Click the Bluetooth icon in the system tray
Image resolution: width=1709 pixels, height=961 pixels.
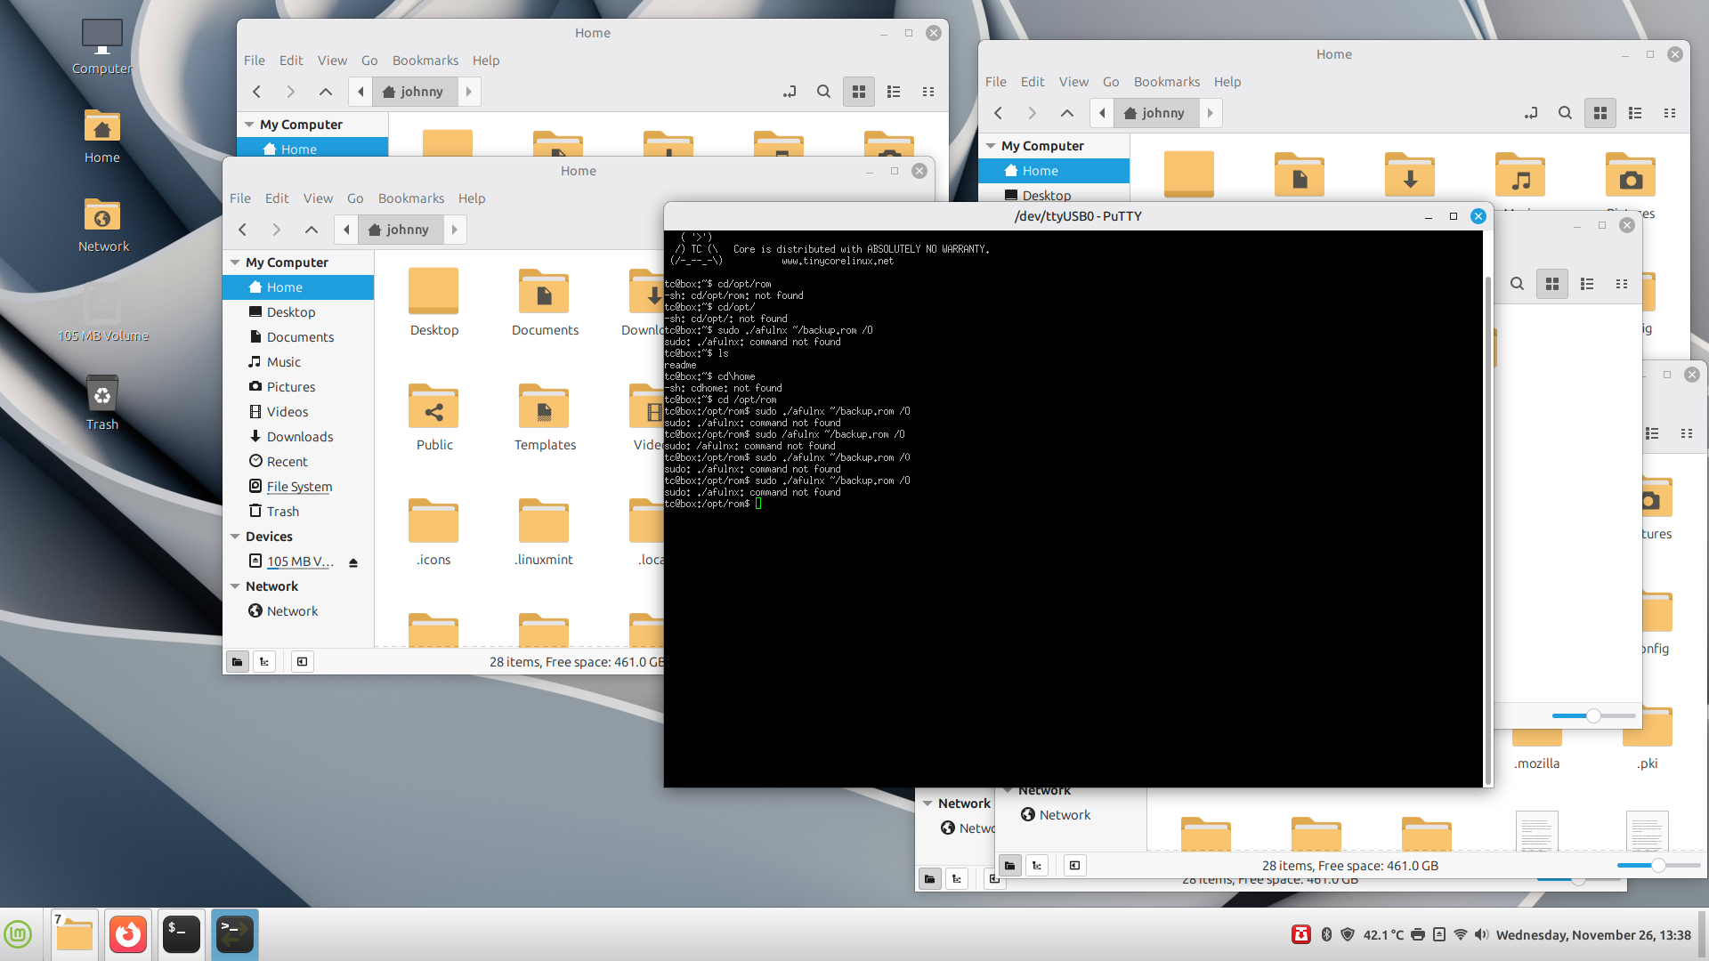point(1325,934)
